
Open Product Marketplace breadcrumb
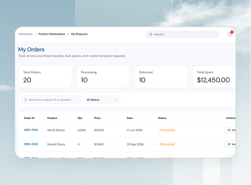52,34
